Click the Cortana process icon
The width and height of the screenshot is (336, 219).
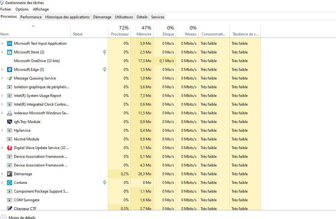tap(9, 183)
